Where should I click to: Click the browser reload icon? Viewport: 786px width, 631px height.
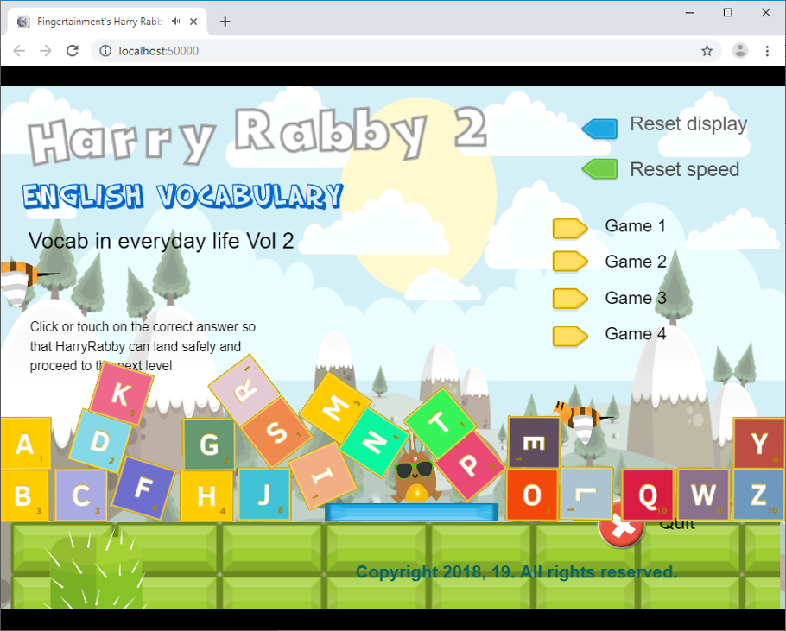tap(73, 51)
